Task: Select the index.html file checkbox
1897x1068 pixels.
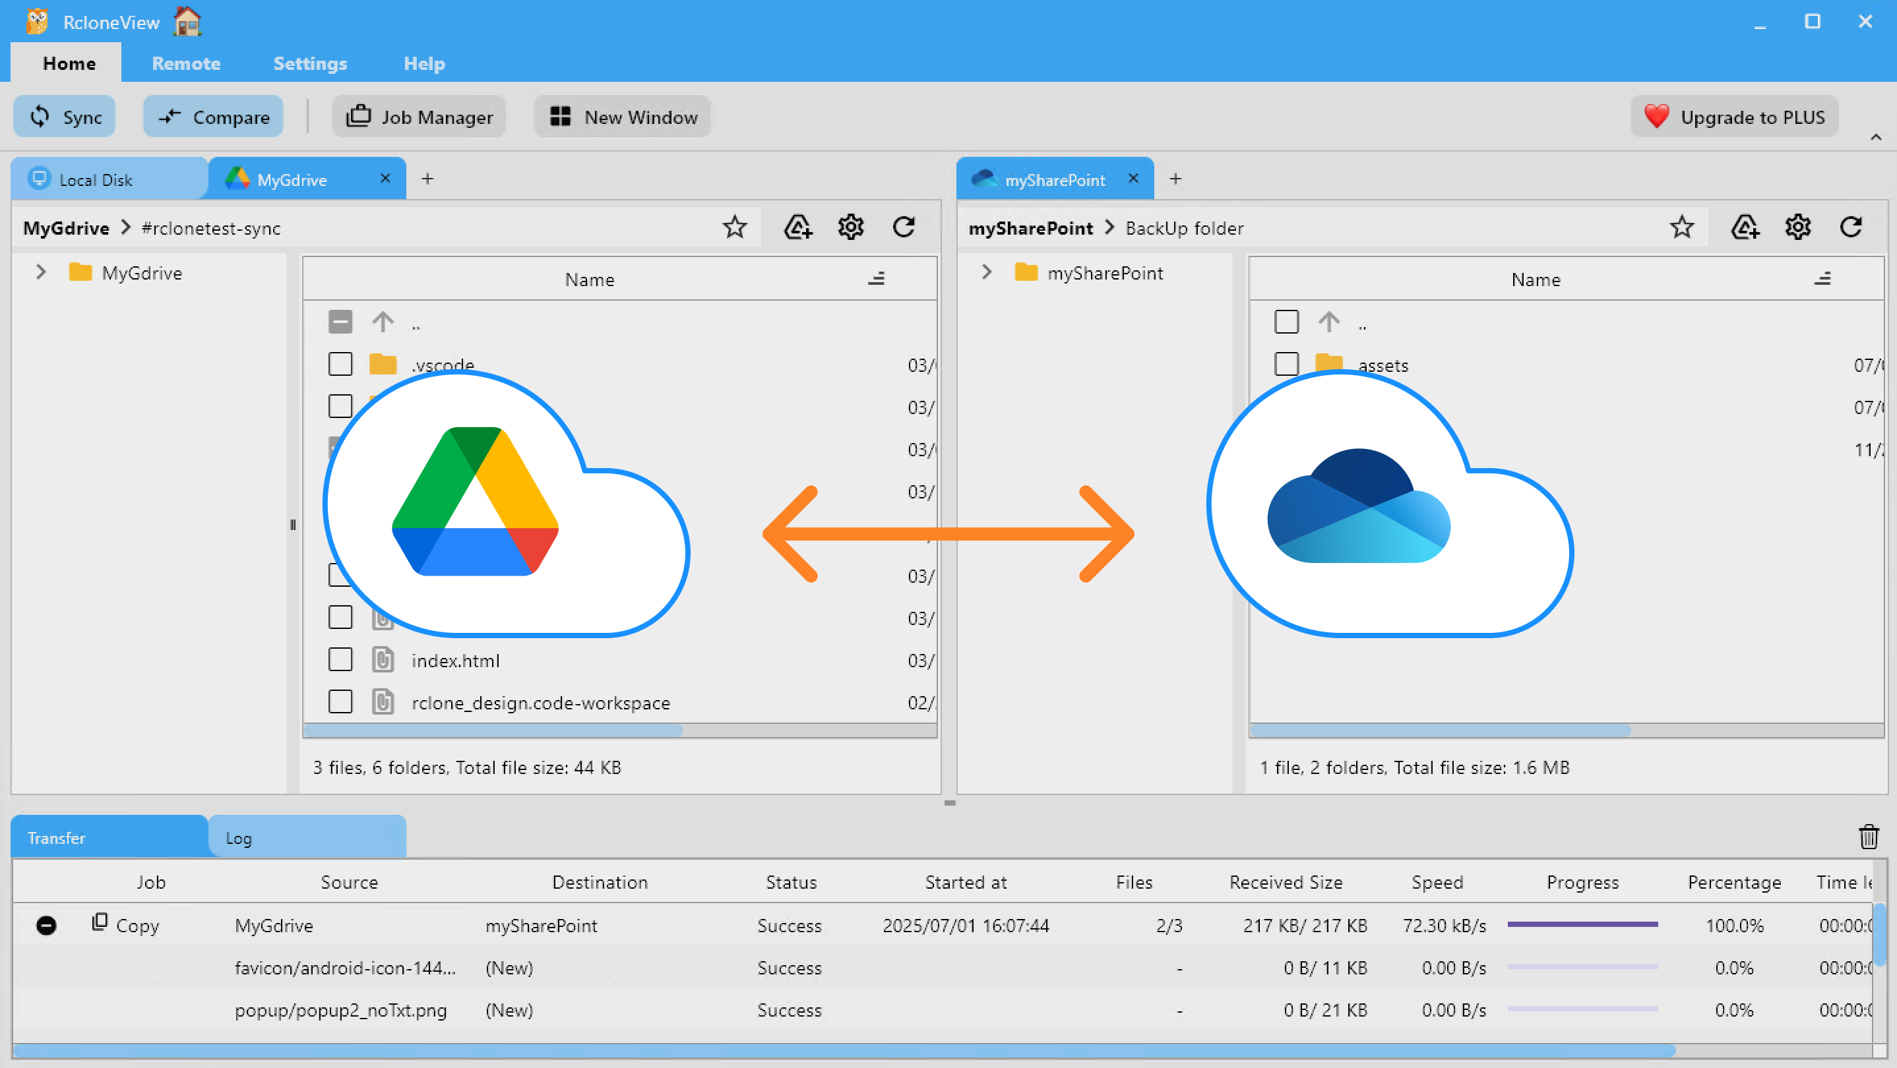Action: coord(340,659)
